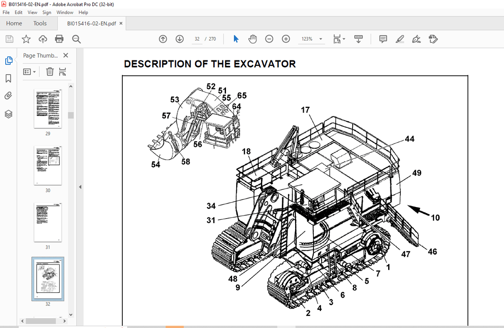Screen dimensions: 504x328
Task: Add a sticky note comment
Action: (382, 39)
